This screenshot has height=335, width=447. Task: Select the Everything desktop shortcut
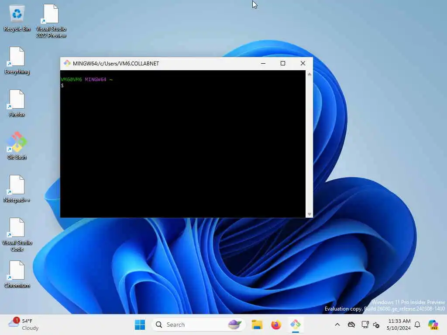click(x=17, y=61)
